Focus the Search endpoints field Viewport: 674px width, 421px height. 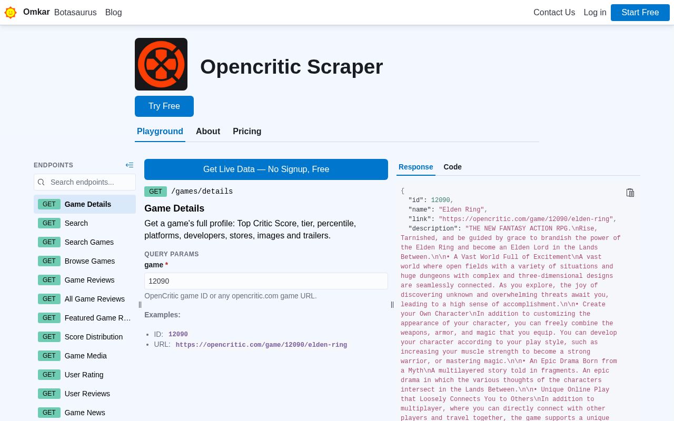tap(85, 182)
